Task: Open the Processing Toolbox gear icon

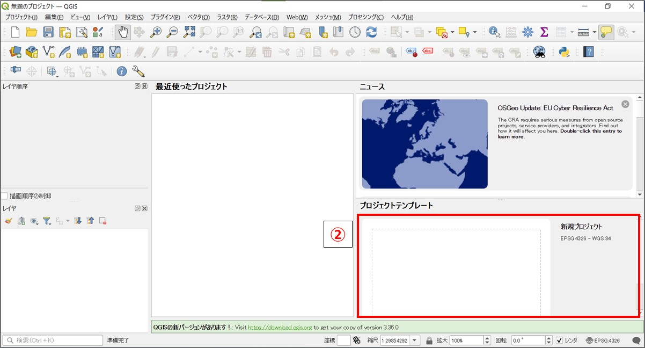Action: click(x=528, y=32)
